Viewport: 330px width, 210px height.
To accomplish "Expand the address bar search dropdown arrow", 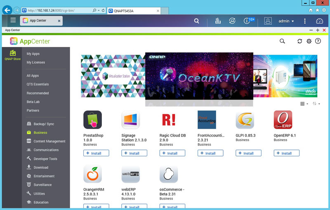I will tap(99, 10).
